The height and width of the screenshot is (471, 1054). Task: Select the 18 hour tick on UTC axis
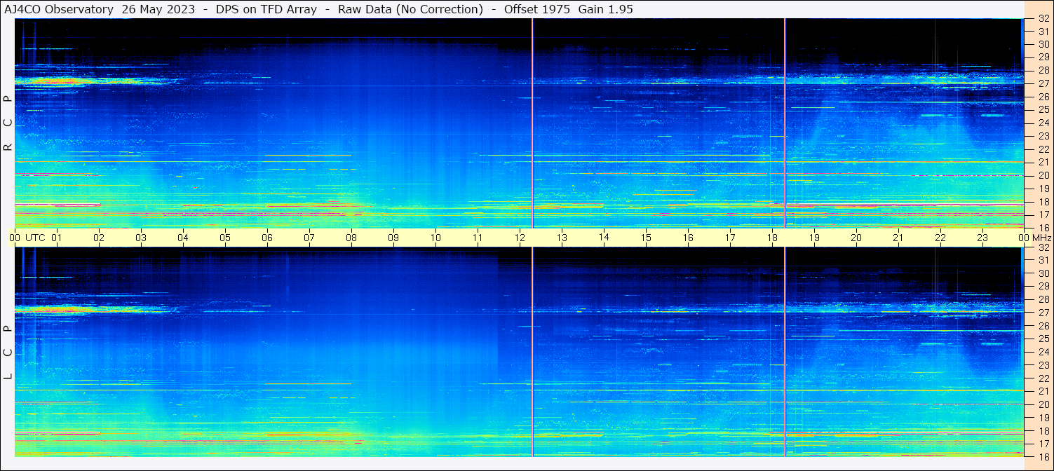pyautogui.click(x=771, y=238)
